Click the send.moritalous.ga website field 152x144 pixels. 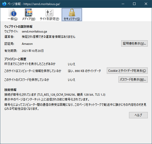click(34, 31)
